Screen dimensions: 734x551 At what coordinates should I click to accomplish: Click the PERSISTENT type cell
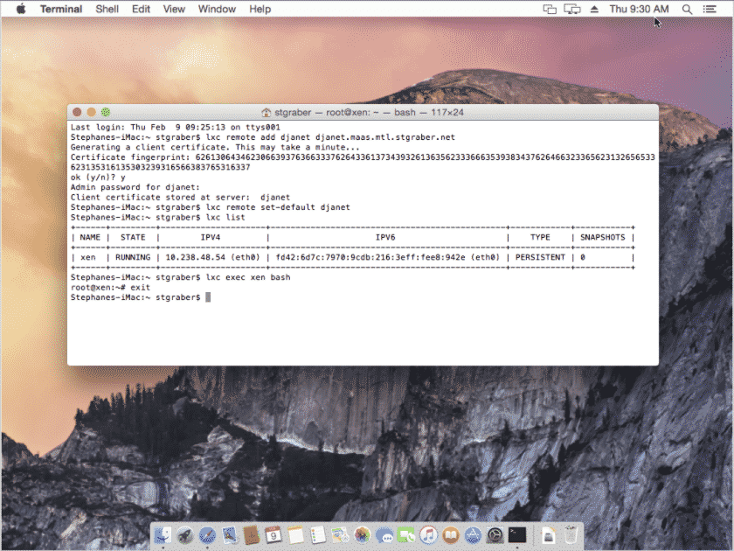coord(540,257)
